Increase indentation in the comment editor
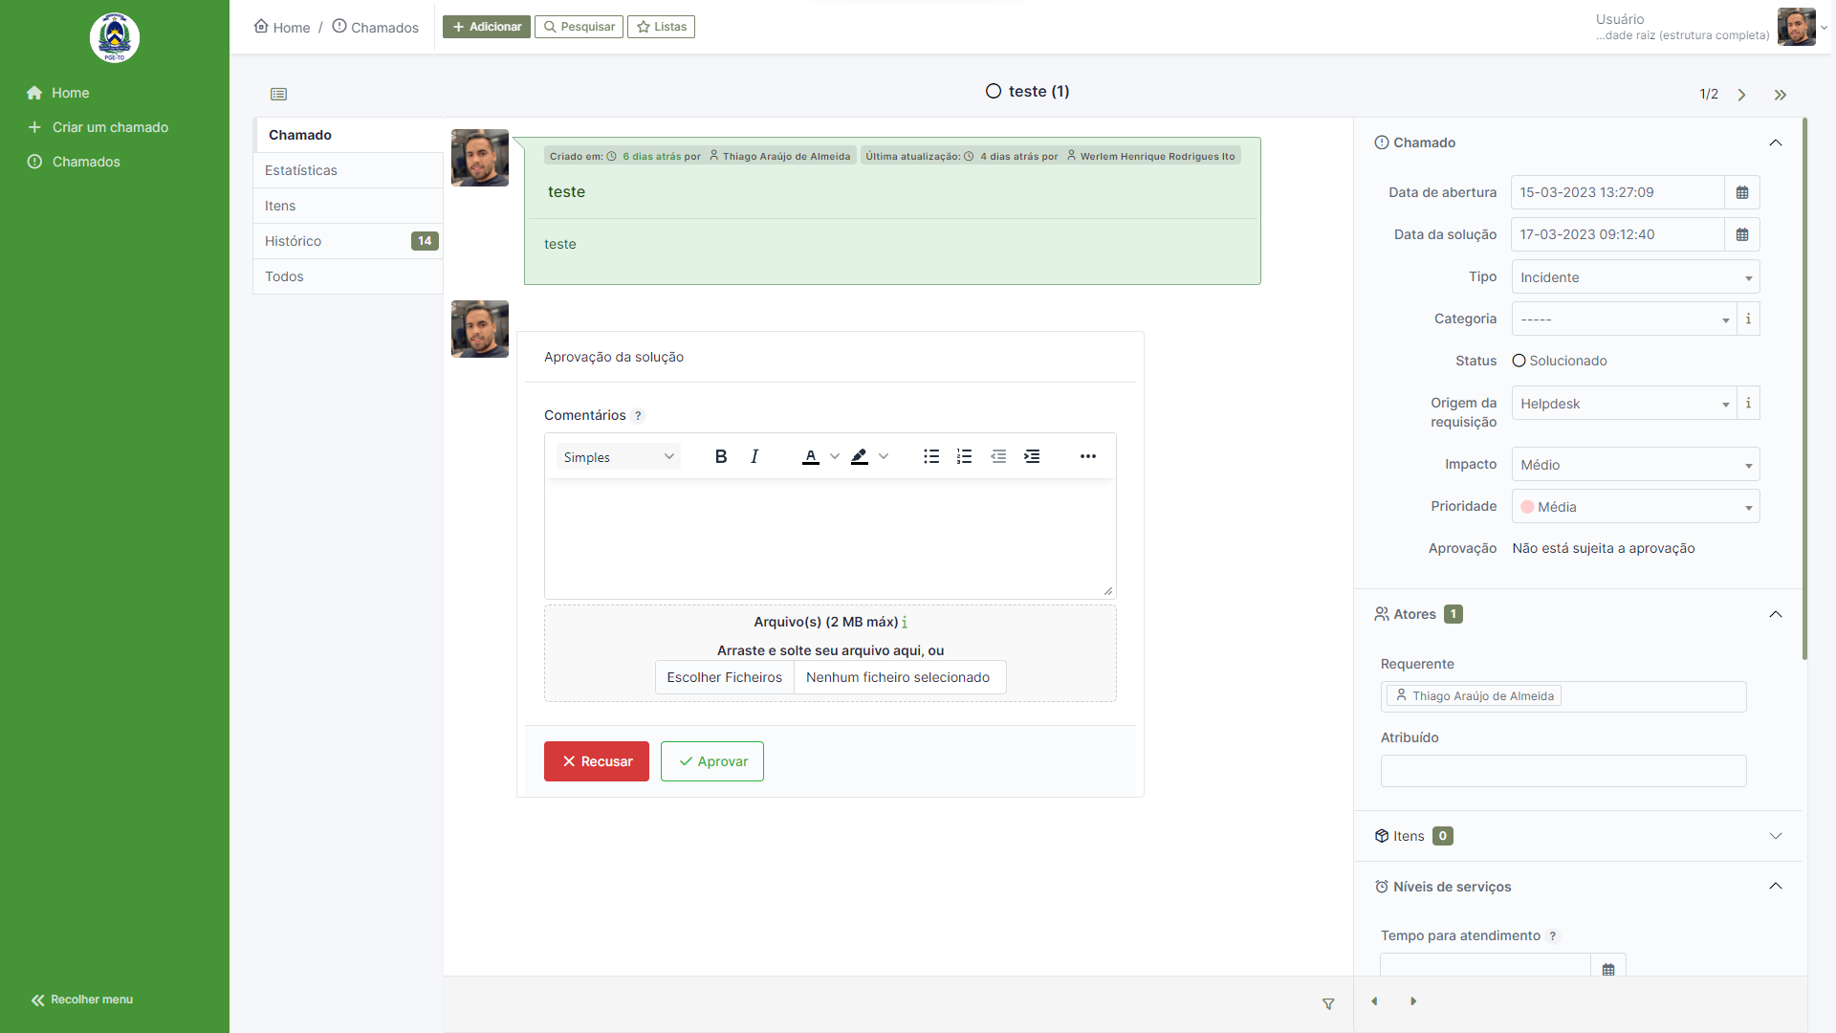This screenshot has width=1836, height=1033. click(x=1033, y=456)
